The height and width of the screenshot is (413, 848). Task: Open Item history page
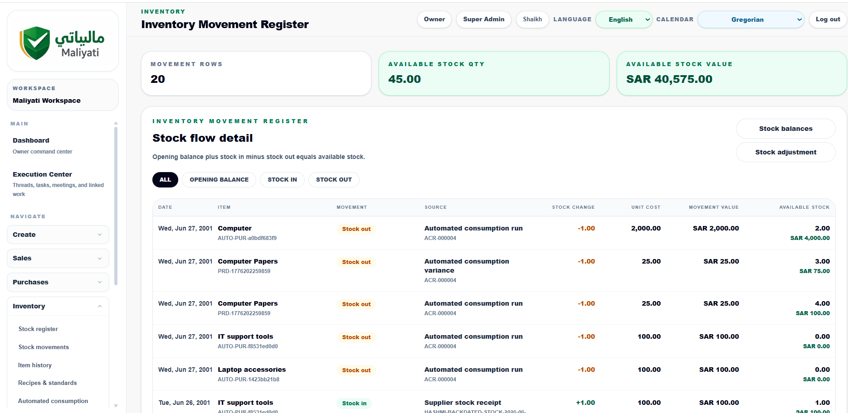click(x=35, y=365)
